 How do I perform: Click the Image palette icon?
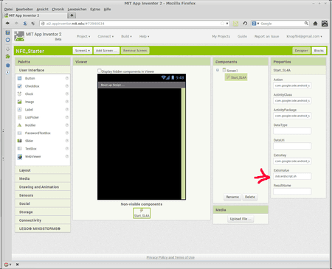[20, 102]
